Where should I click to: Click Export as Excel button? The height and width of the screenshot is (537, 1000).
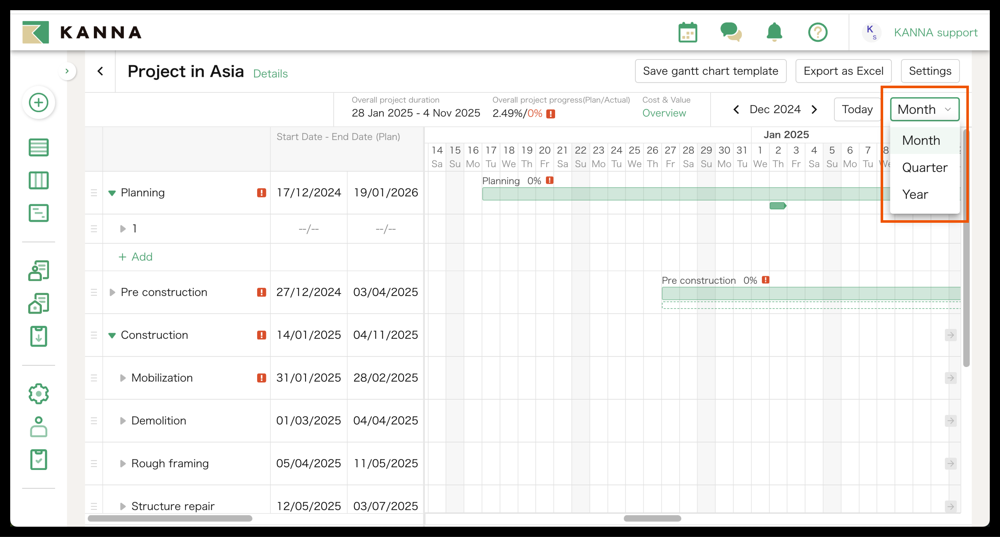pyautogui.click(x=843, y=71)
